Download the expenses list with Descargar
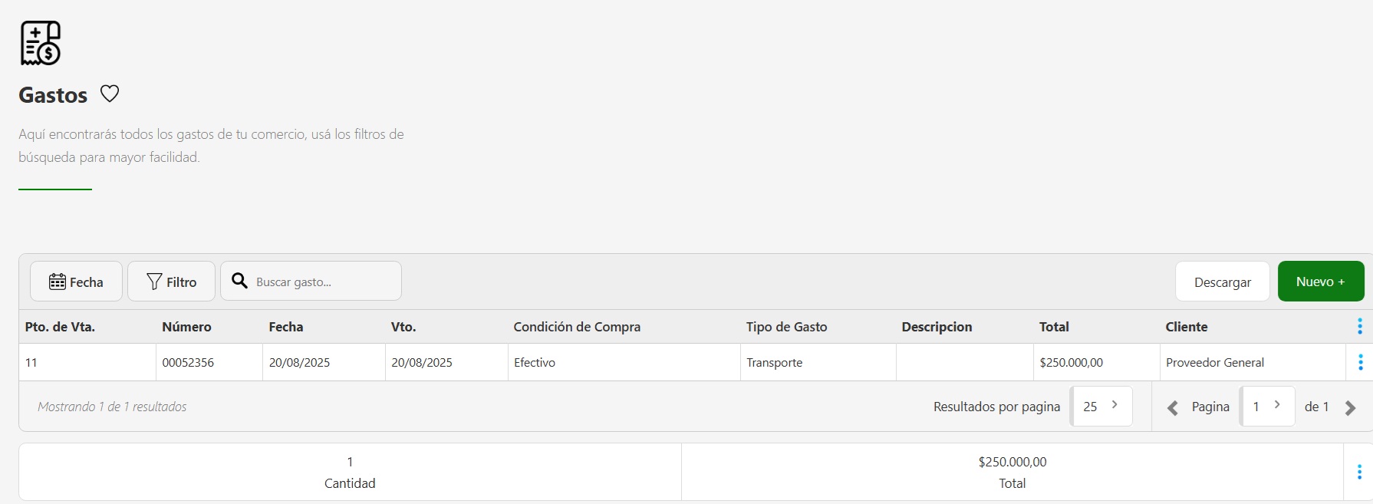This screenshot has height=504, width=1373. [1222, 282]
